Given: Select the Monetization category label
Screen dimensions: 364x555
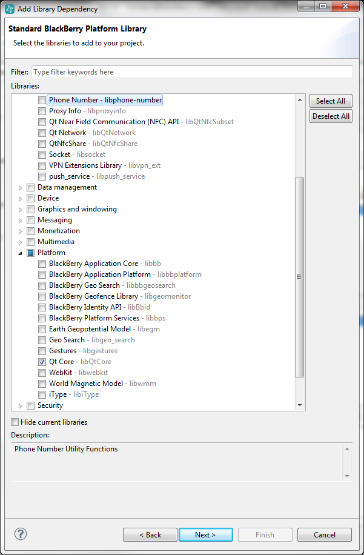Looking at the screenshot, I should (58, 231).
